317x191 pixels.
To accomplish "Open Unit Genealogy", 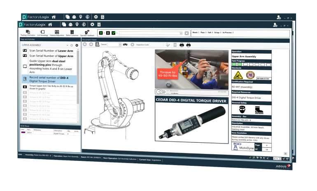I will click(x=42, y=33).
